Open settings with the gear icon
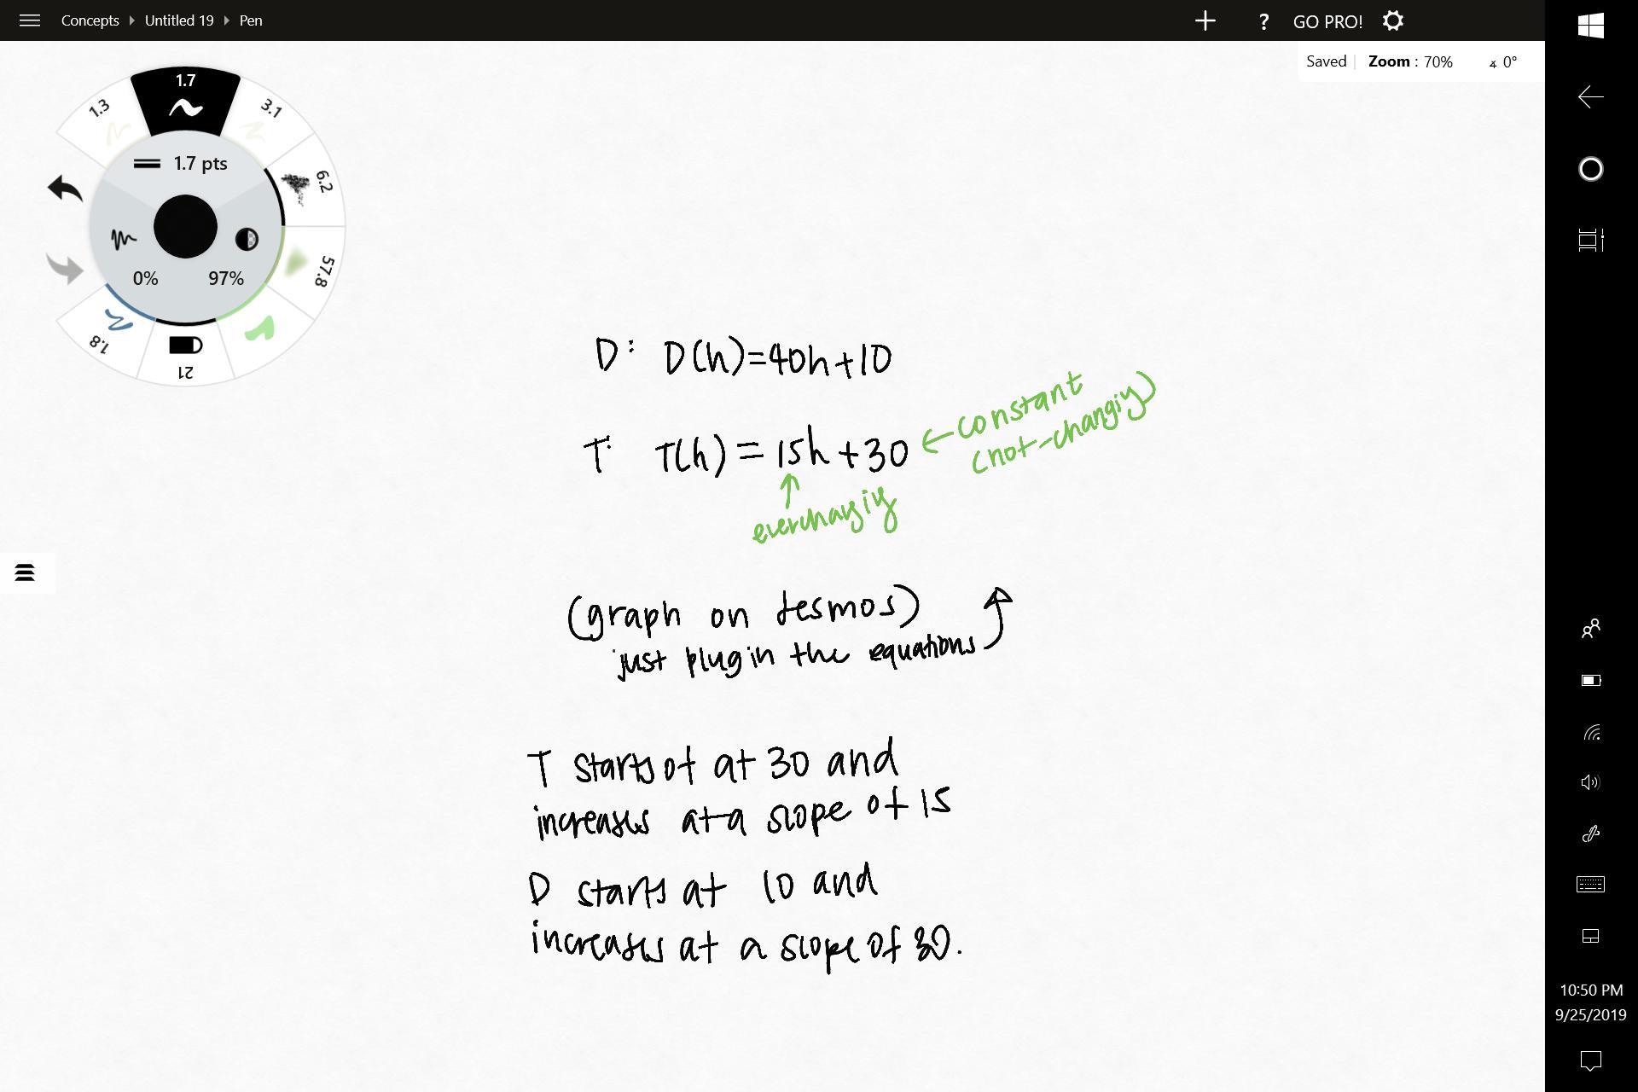 (1392, 20)
